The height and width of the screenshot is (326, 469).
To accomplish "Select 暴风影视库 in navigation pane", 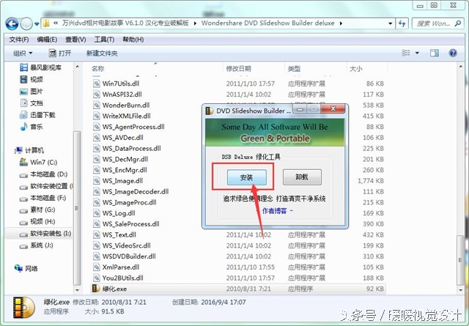I will [x=40, y=67].
